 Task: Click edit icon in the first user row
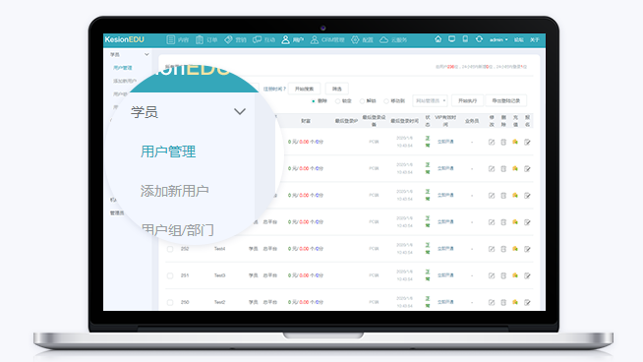[492, 142]
